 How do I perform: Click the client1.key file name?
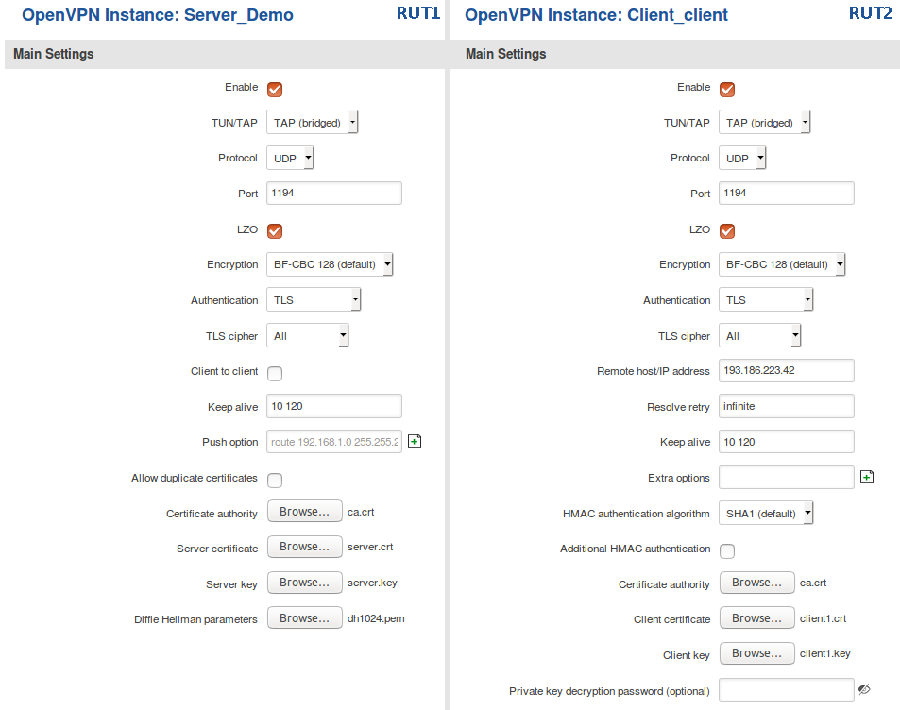[824, 653]
